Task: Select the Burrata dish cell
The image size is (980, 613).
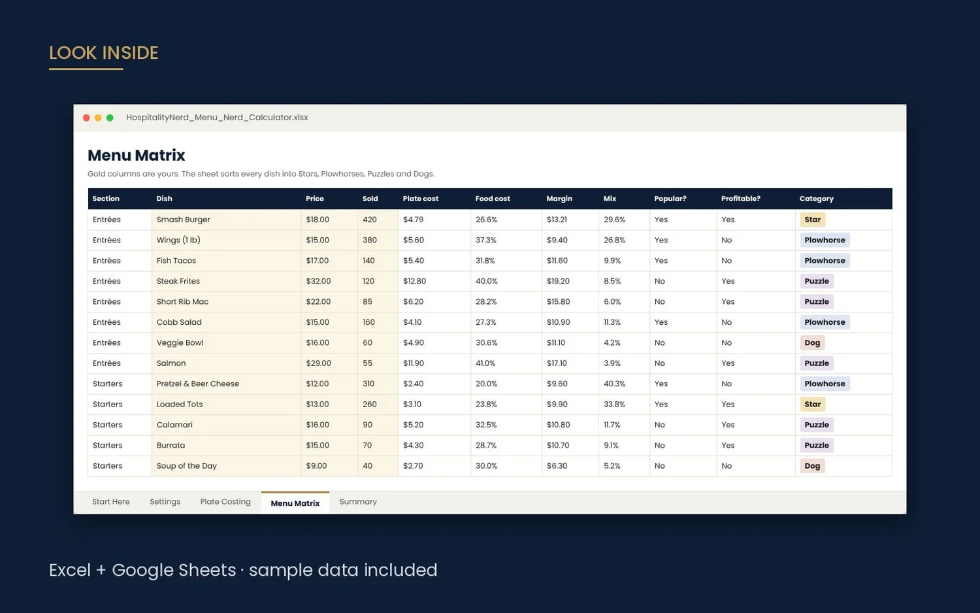Action: [226, 445]
